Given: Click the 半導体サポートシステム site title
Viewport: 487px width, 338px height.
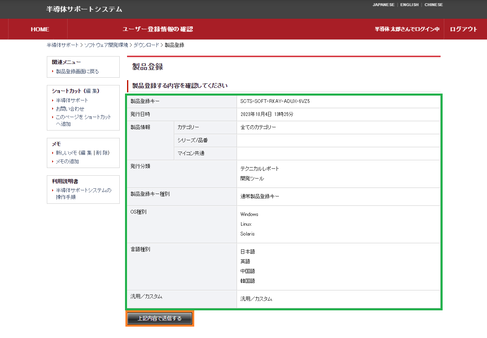Looking at the screenshot, I should pos(84,9).
